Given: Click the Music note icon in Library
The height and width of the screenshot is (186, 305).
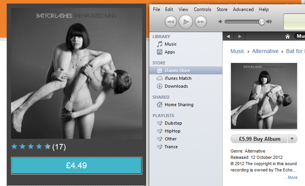Looking at the screenshot, I should tap(160, 44).
